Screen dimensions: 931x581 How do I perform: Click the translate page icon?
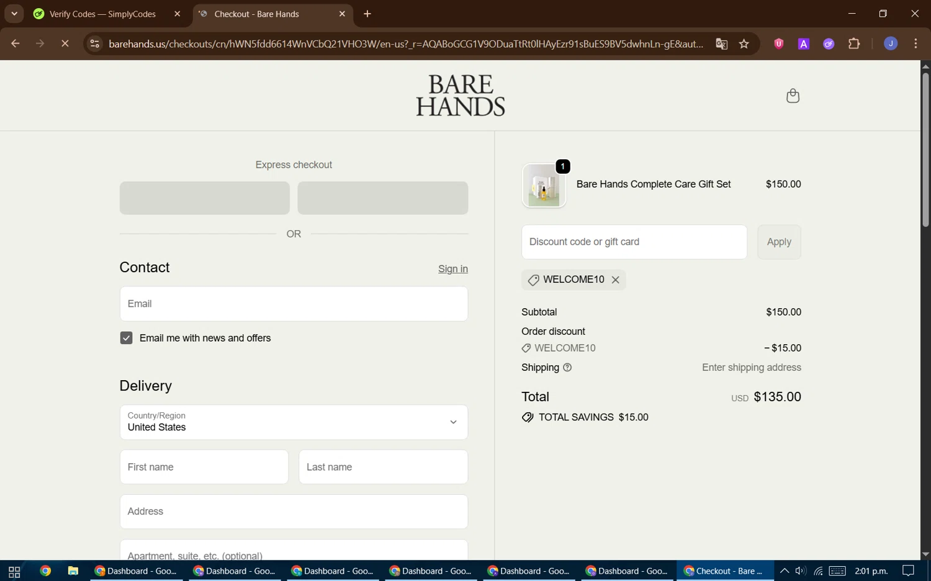tap(721, 43)
